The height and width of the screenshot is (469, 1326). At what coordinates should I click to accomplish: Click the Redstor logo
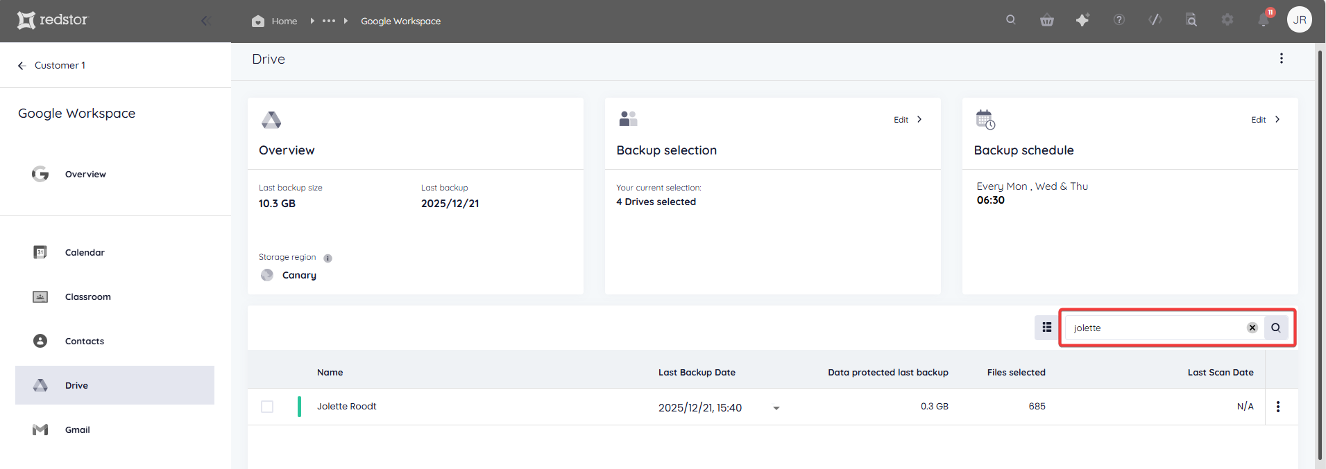click(53, 20)
